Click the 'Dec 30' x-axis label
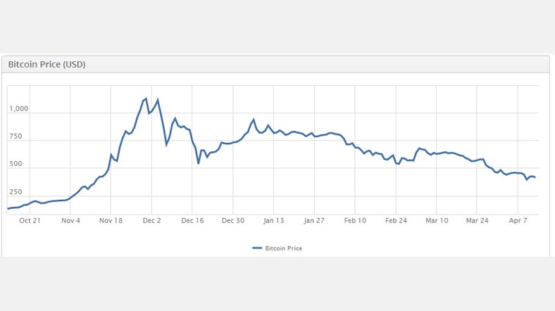This screenshot has height=311, width=555. tap(233, 220)
